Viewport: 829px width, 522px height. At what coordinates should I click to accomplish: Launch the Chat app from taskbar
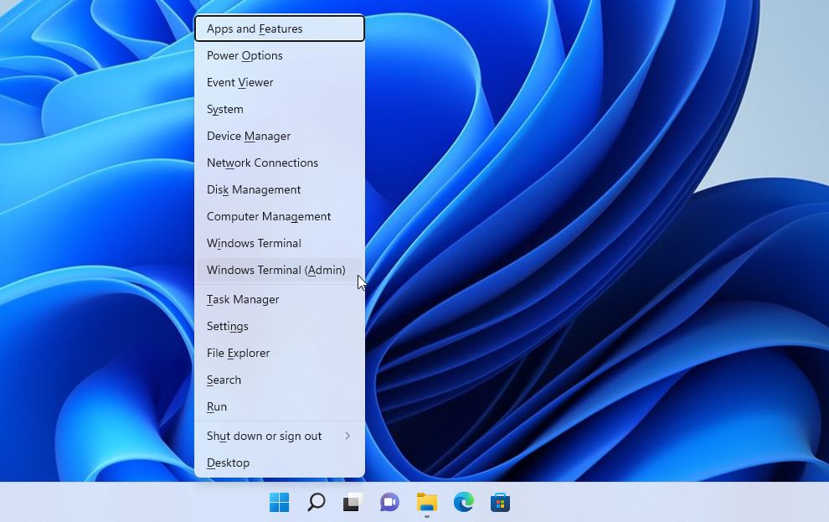click(x=389, y=502)
